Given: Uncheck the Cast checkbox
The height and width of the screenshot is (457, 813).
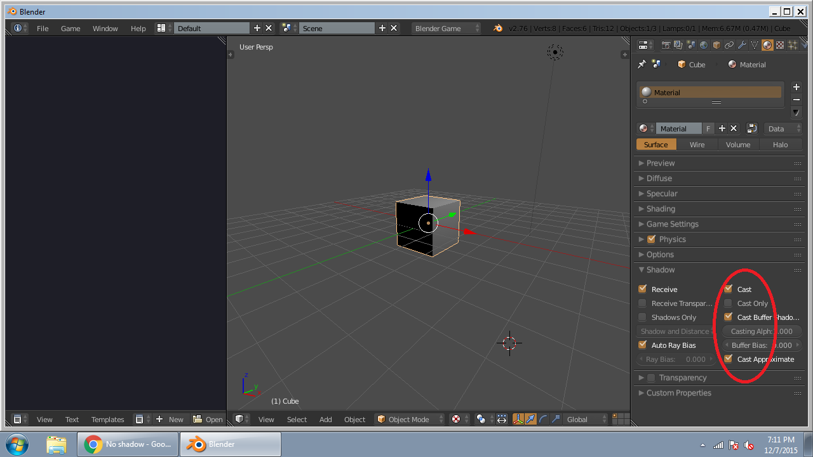Looking at the screenshot, I should [728, 289].
